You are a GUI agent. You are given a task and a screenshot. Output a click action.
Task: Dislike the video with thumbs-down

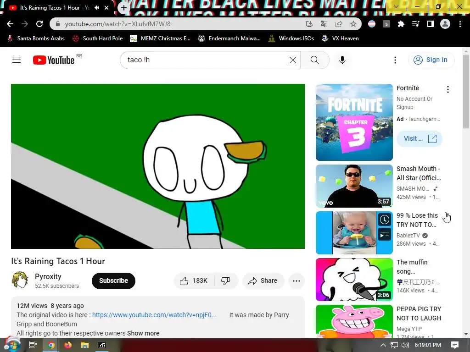(x=226, y=281)
